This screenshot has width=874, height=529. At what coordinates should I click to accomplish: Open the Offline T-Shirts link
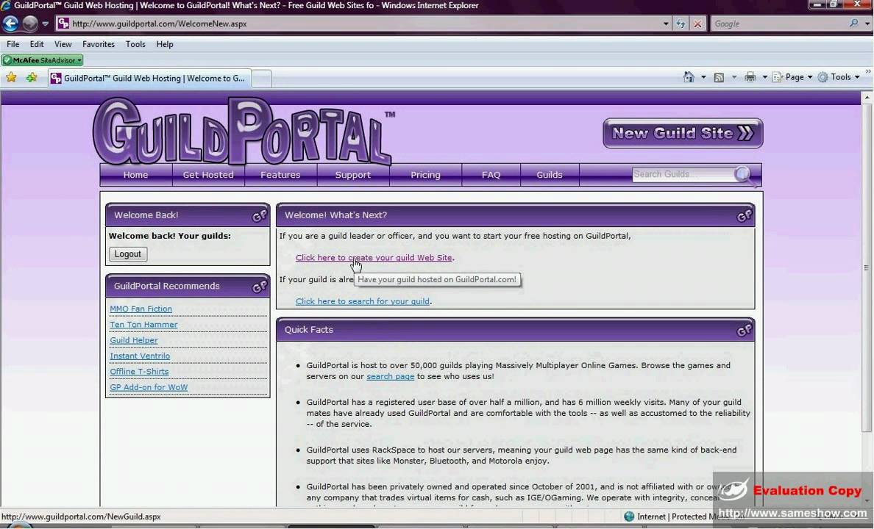tap(139, 372)
